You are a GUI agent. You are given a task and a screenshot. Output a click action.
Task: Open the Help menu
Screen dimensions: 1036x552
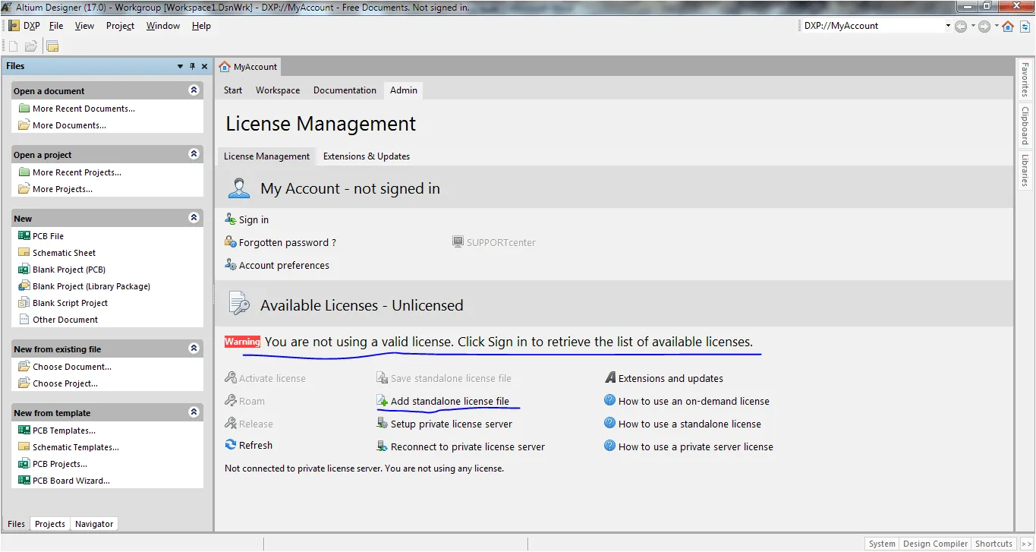tap(201, 26)
